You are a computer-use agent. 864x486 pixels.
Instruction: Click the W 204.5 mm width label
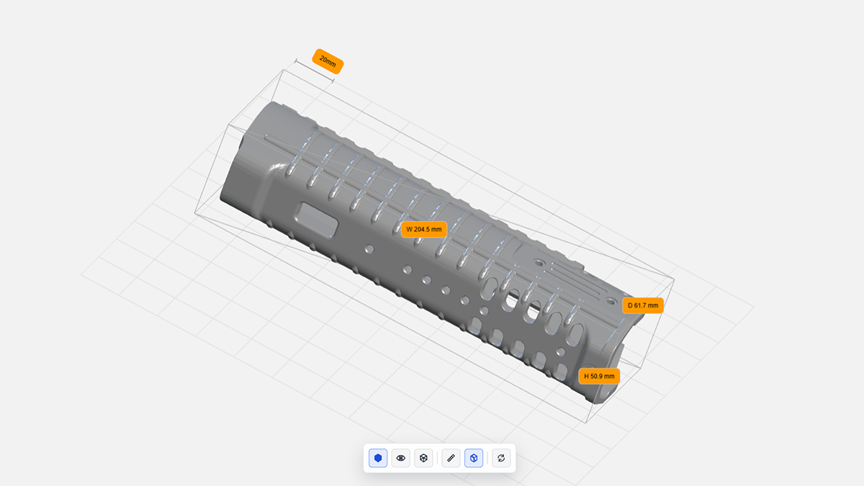click(424, 230)
